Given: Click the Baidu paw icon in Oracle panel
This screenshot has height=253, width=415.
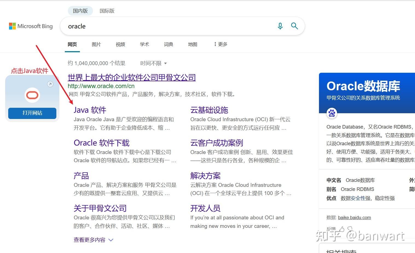Looking at the screenshot, I should [x=332, y=113].
